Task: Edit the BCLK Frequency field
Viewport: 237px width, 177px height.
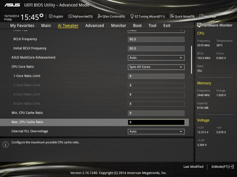Action: pos(156,39)
